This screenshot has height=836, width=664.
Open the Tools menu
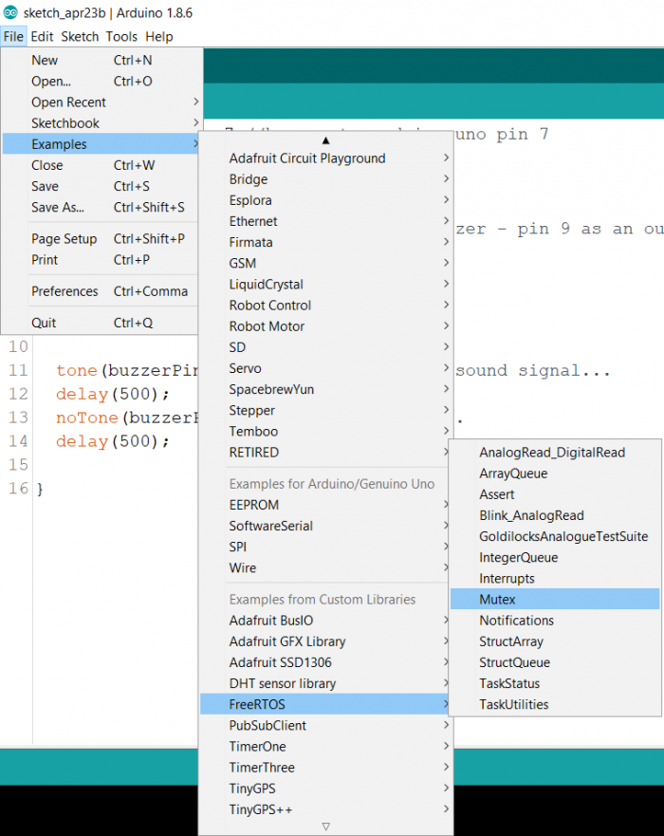click(121, 36)
